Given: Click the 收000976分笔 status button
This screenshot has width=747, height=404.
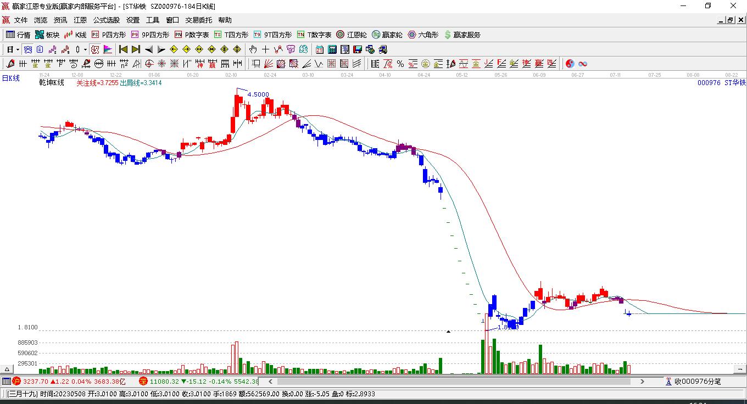Looking at the screenshot, I should click(x=693, y=381).
